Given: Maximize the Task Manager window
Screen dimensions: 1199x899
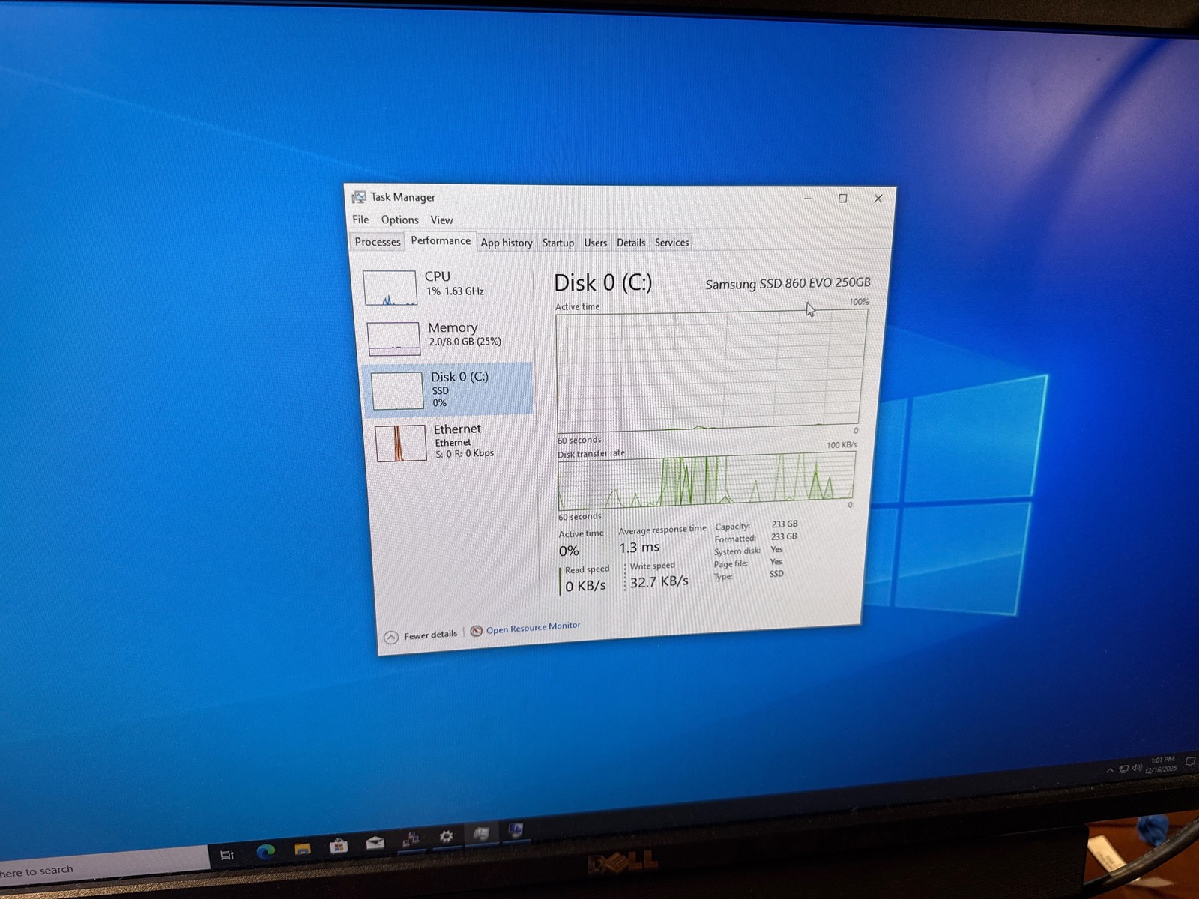Looking at the screenshot, I should coord(842,199).
